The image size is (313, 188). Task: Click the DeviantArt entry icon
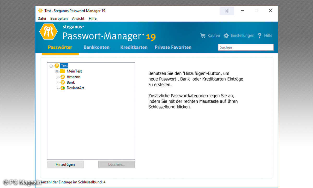coord(63,88)
